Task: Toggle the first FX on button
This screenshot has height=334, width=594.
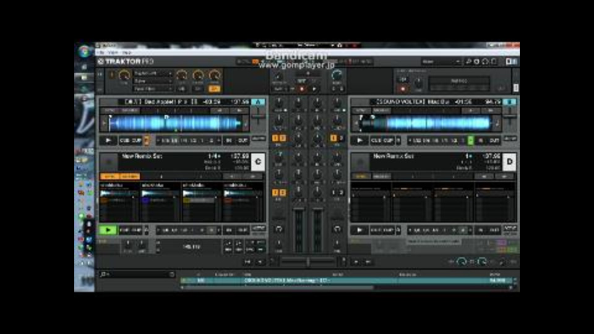Action: coord(181,89)
